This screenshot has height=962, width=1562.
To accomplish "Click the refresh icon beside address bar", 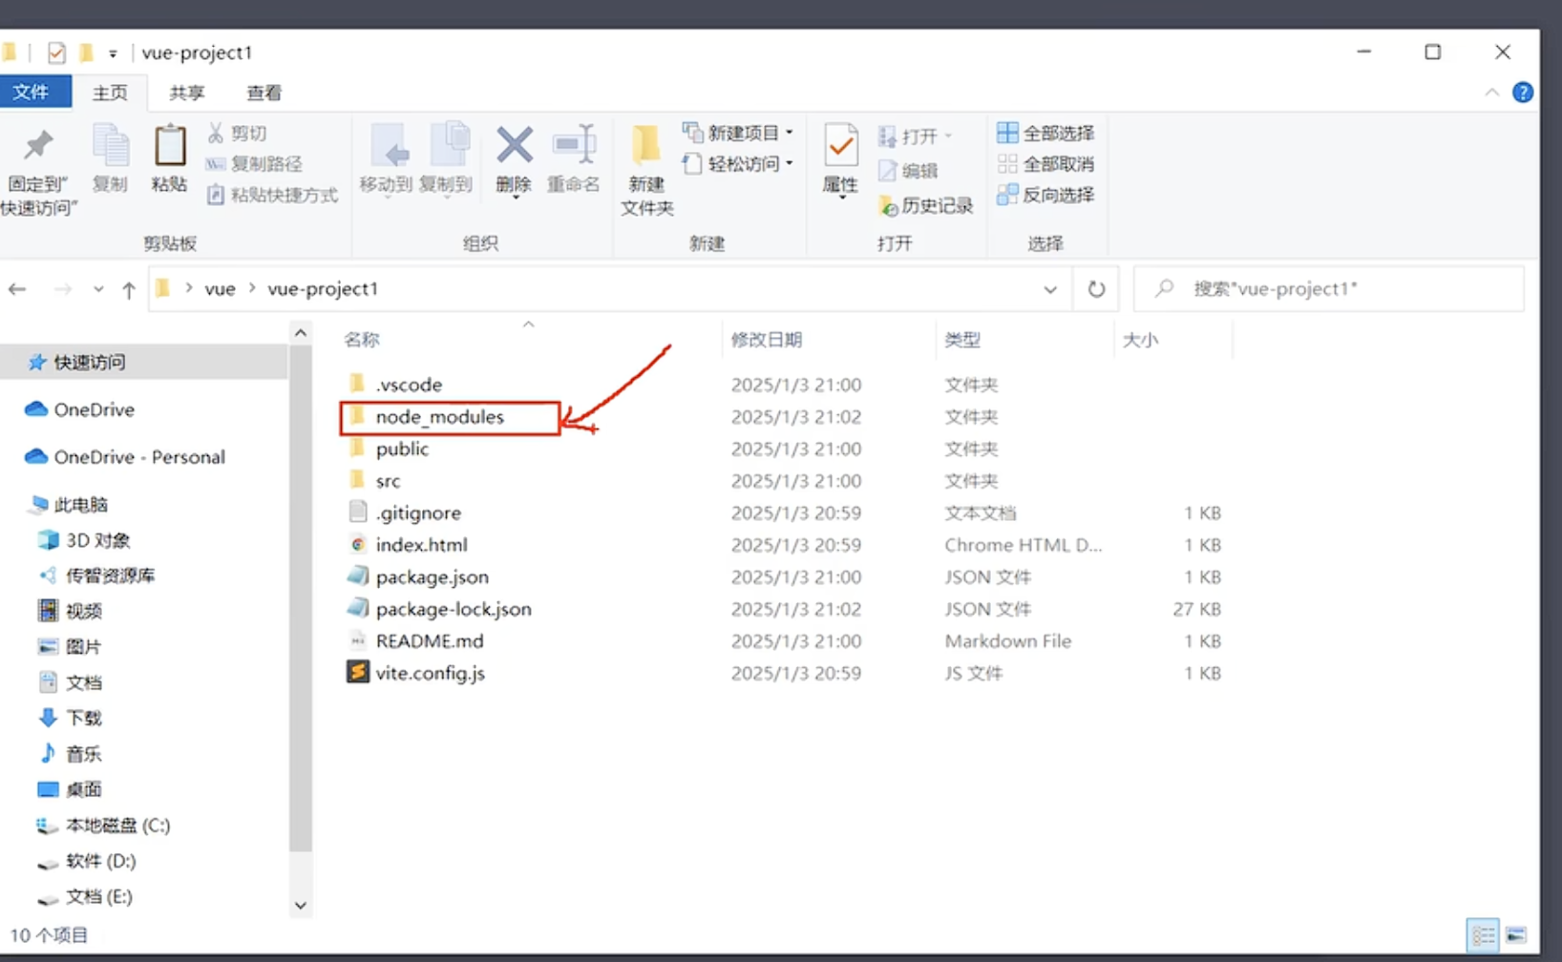I will coord(1096,288).
